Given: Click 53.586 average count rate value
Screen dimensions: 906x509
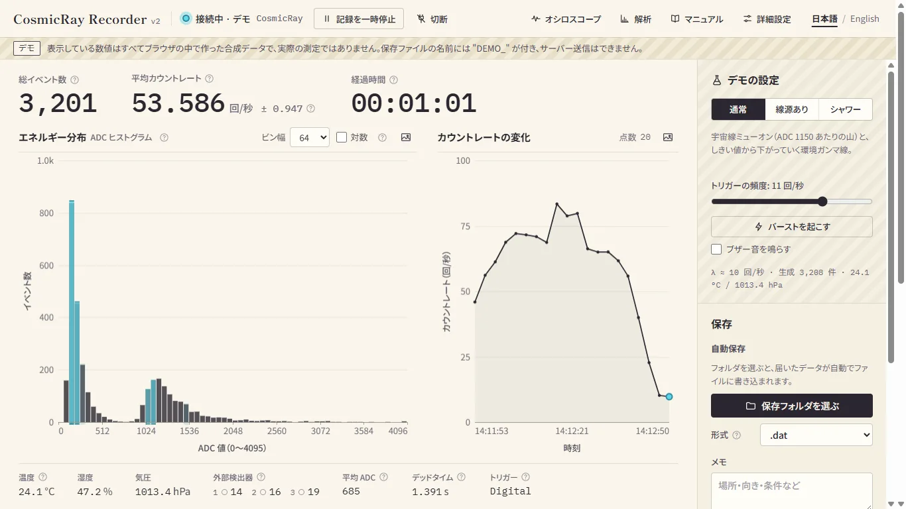Looking at the screenshot, I should tap(178, 104).
